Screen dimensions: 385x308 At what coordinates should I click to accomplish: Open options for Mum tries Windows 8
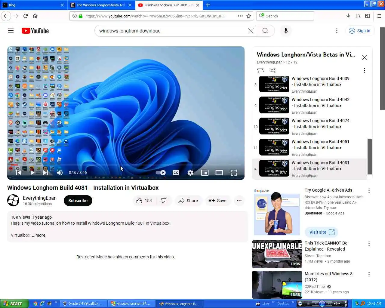point(369,274)
